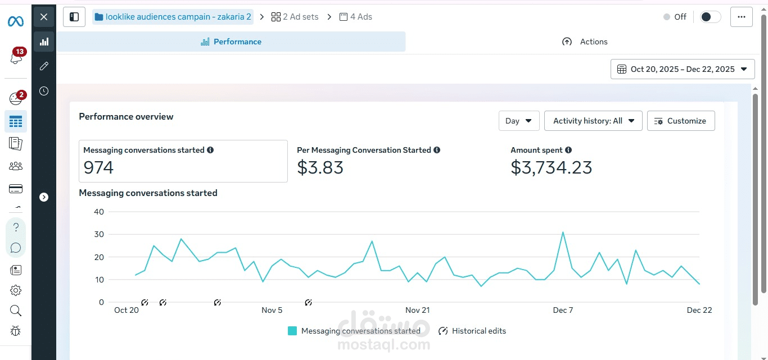
Task: Expand Activity history: All dropdown
Action: [x=593, y=121]
